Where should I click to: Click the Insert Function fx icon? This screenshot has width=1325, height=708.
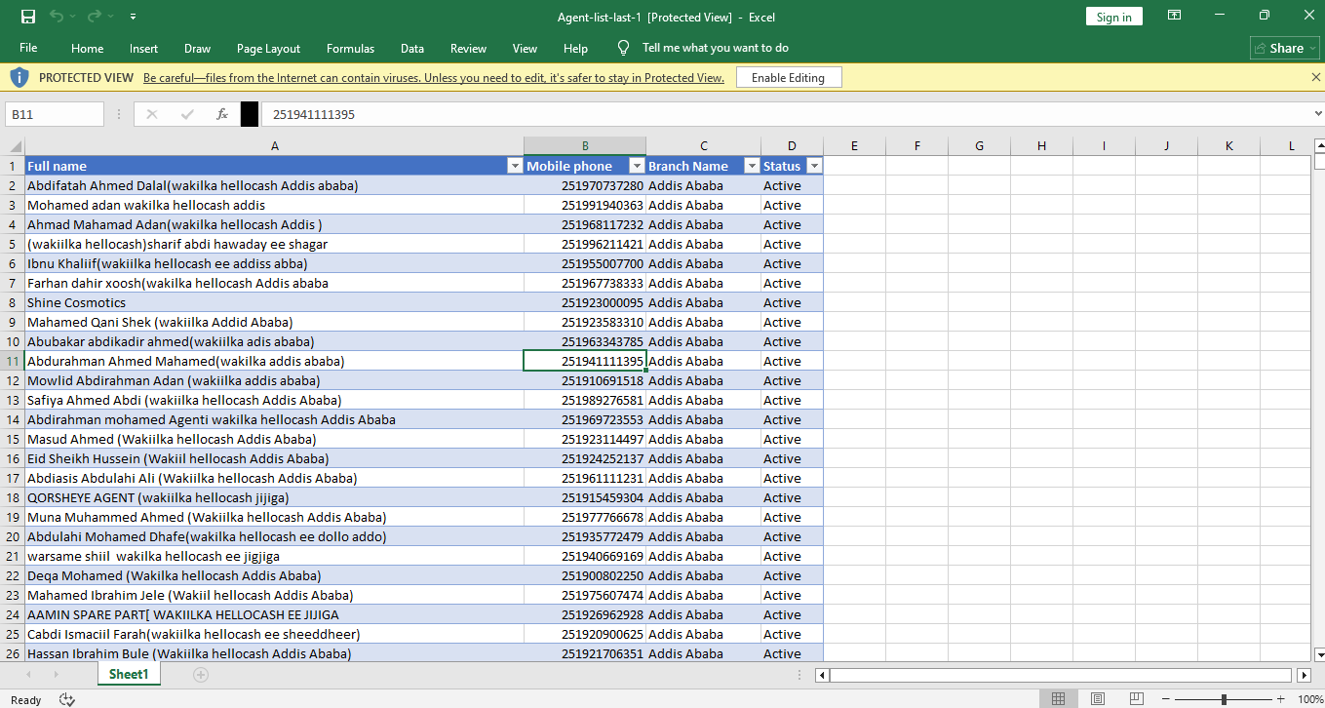point(221,114)
